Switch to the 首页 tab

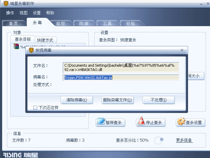coord(13,23)
